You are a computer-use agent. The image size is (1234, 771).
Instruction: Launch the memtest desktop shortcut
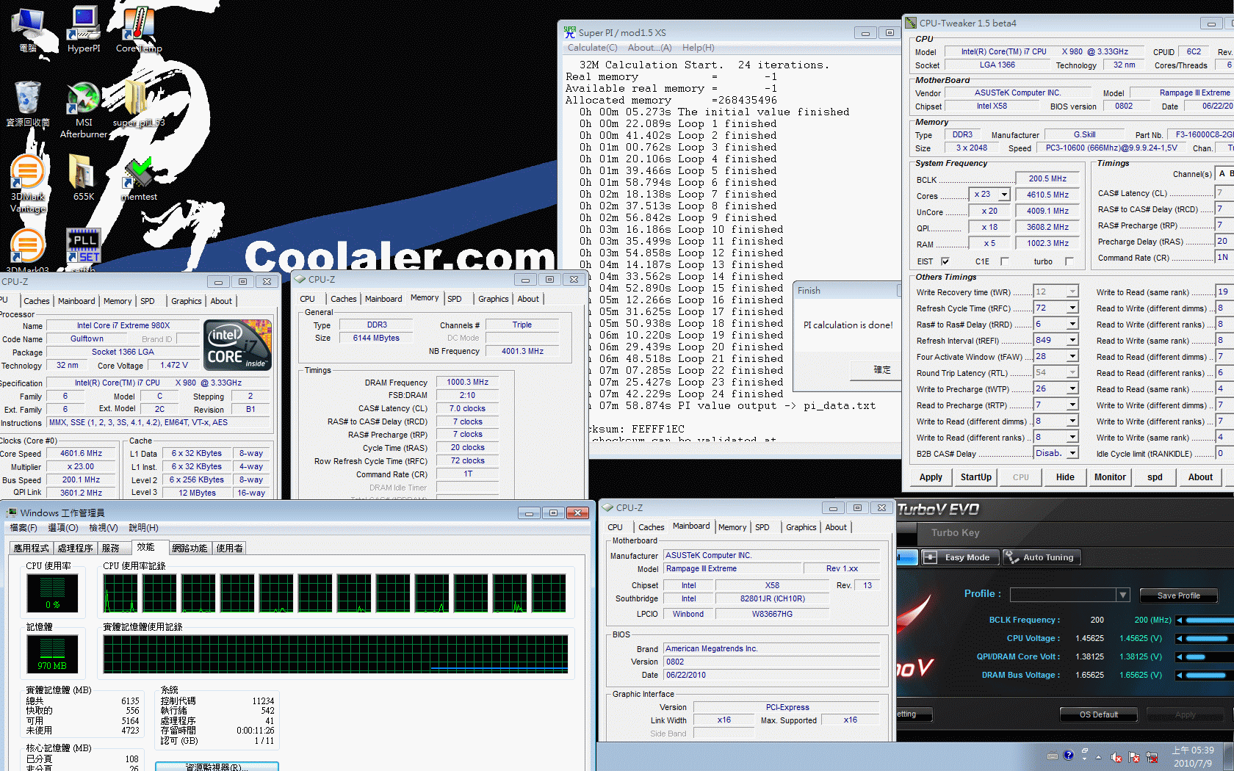(x=139, y=177)
